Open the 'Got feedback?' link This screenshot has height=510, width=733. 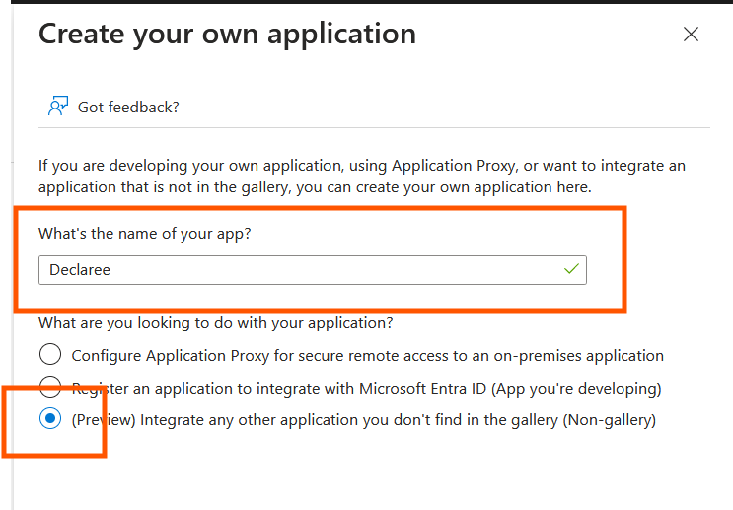pyautogui.click(x=128, y=107)
